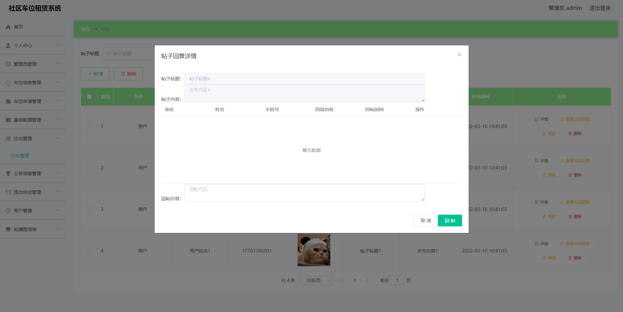
Task: Expand the 管理员管理 menu
Action: click(58, 64)
